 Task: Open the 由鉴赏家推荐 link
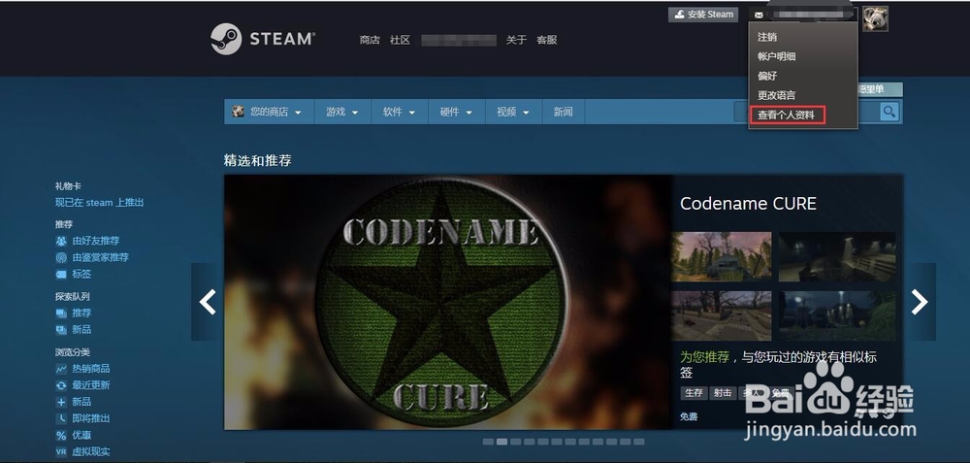coord(100,257)
